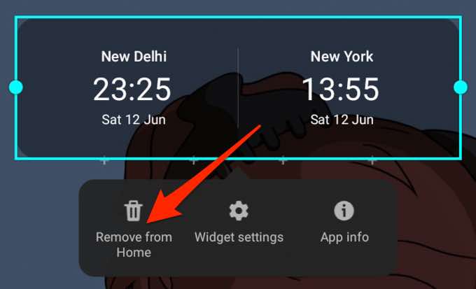Tap New York's Sat 12 Jun date
The height and width of the screenshot is (289, 476).
[342, 120]
